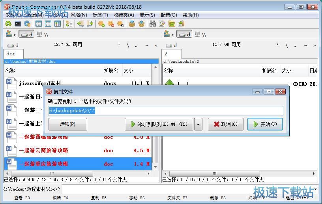Click the select group (green plus) icon

coord(101,24)
